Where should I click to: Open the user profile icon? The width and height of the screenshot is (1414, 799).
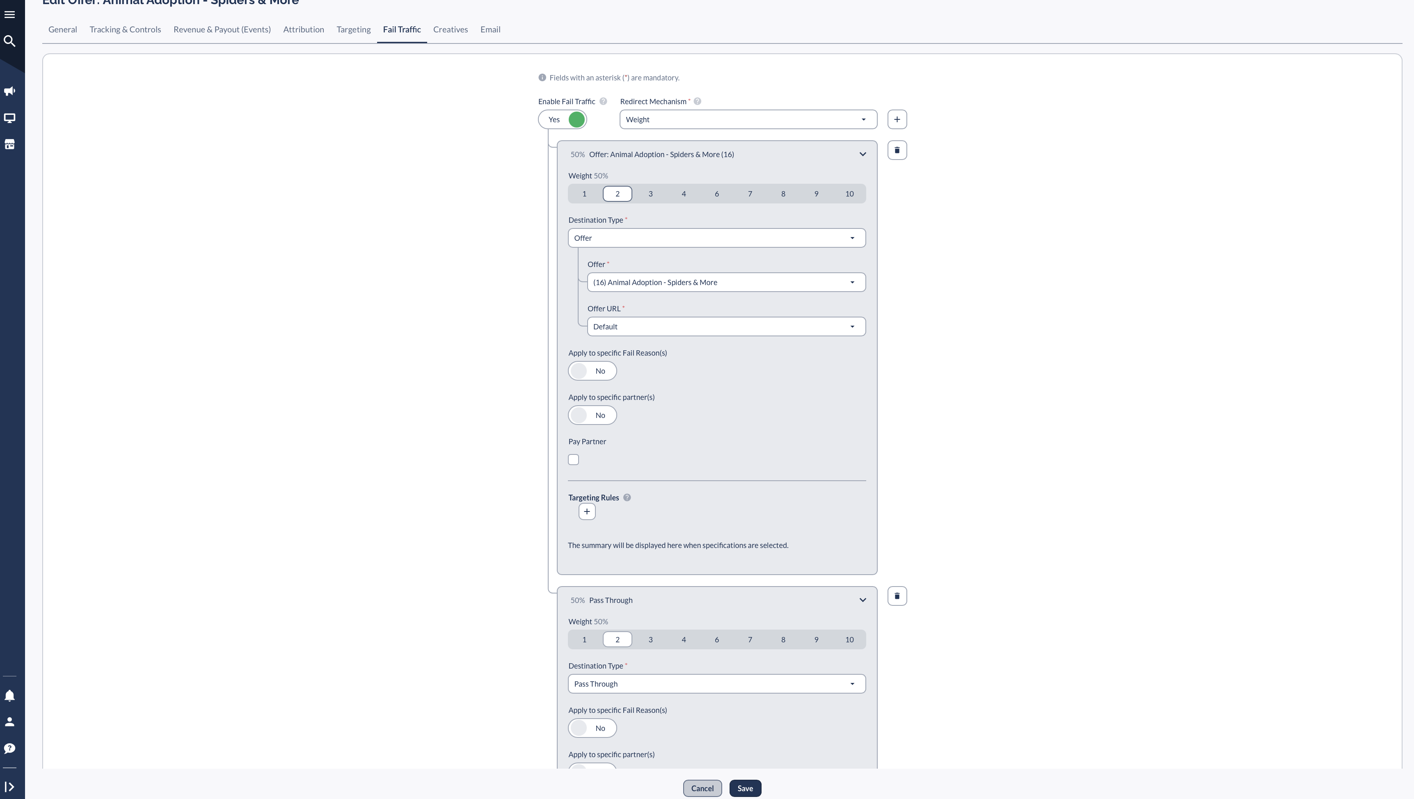tap(9, 722)
